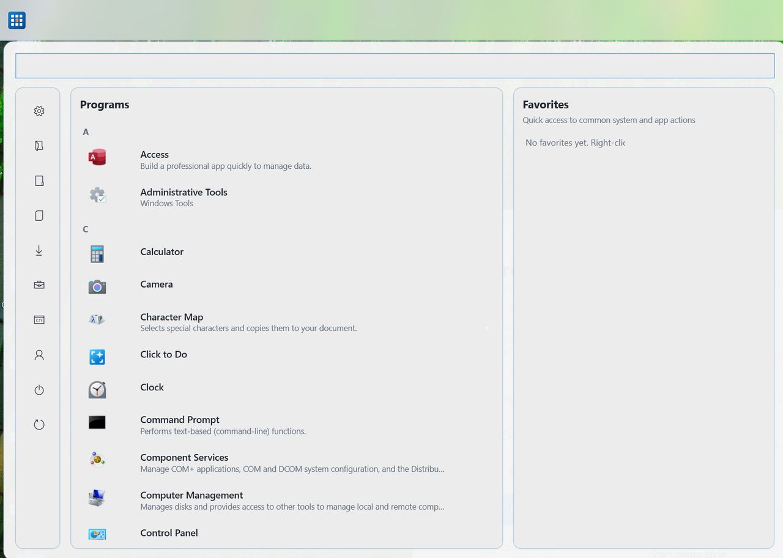This screenshot has width=783, height=558.
Task: Click the black Command Prompt icon
Action: click(x=97, y=422)
